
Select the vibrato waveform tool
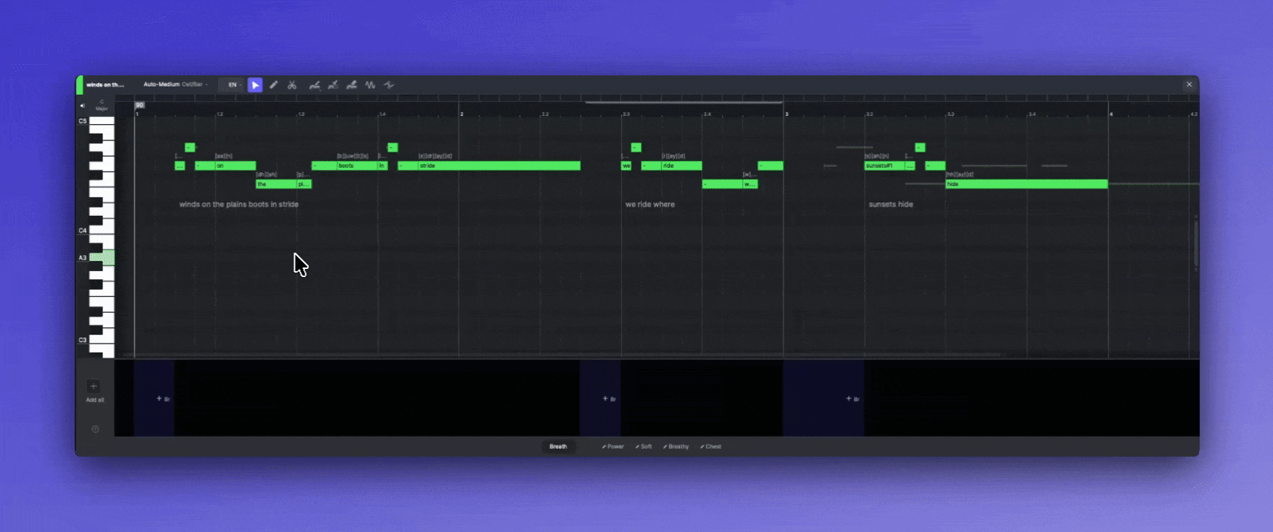pyautogui.click(x=370, y=85)
